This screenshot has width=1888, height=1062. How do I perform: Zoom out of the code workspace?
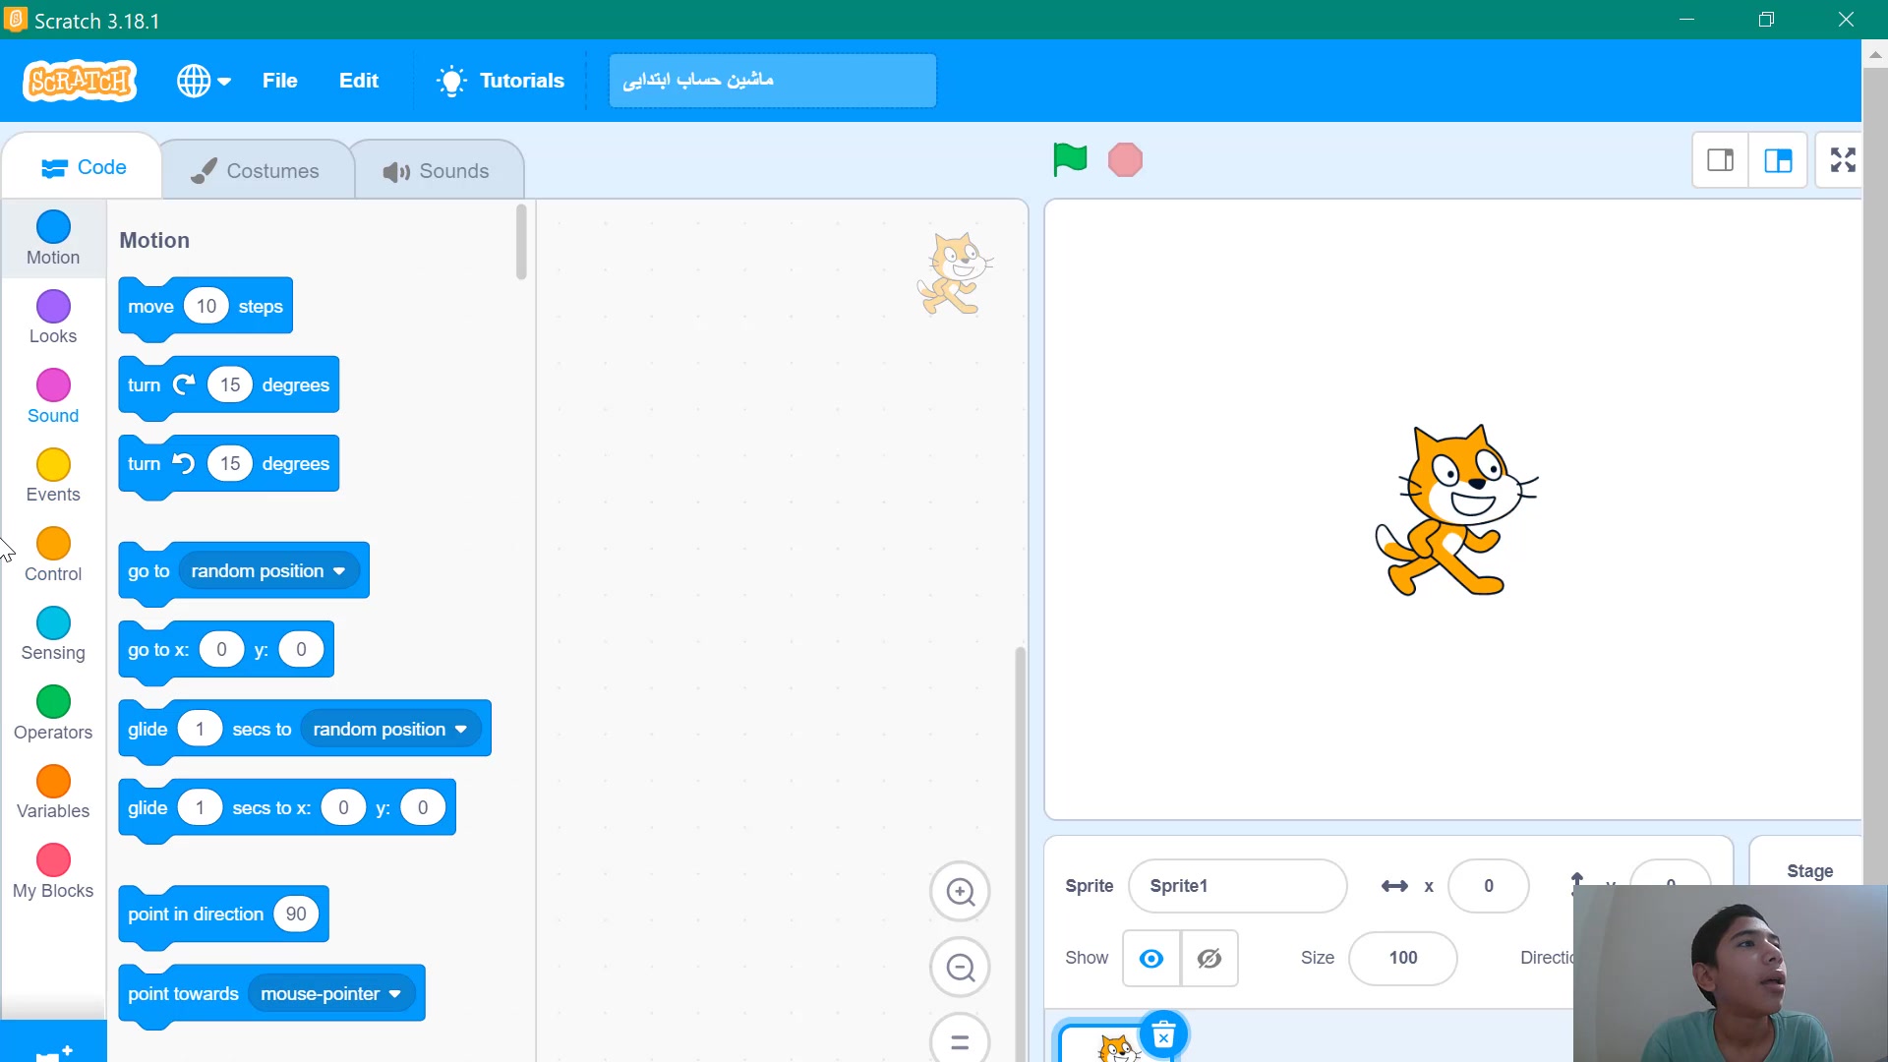(960, 968)
